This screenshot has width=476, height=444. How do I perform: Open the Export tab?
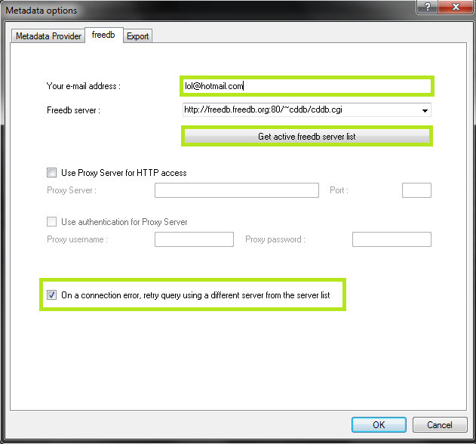[x=137, y=36]
